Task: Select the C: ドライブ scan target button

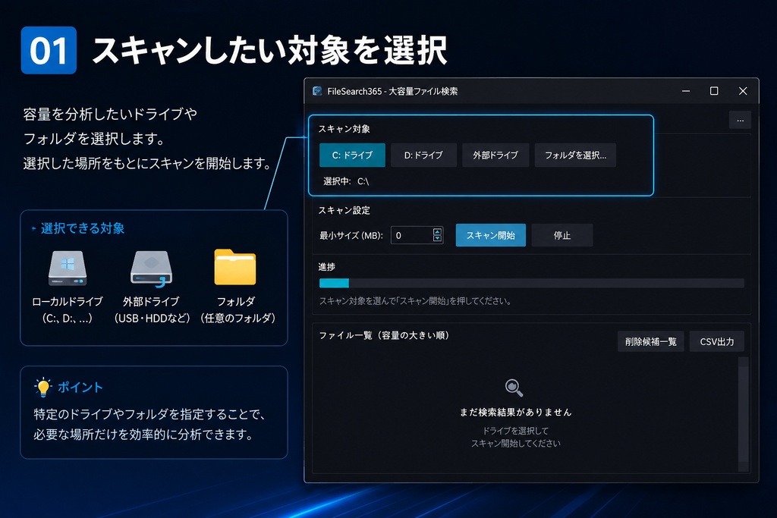Action: coord(352,155)
